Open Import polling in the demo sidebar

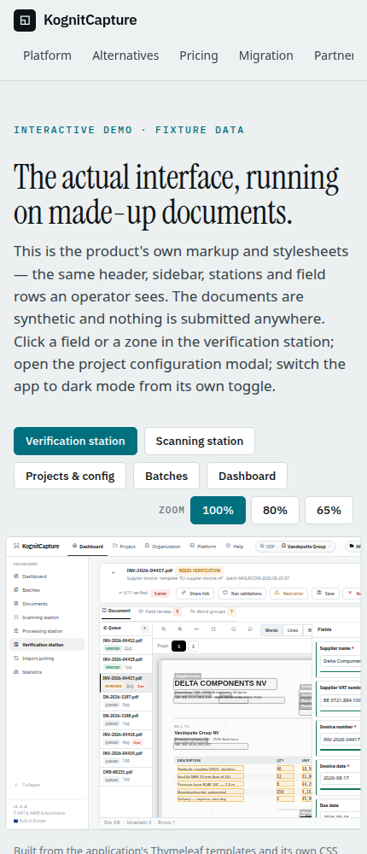click(47, 658)
